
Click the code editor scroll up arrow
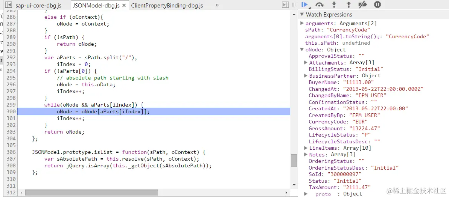click(294, 14)
